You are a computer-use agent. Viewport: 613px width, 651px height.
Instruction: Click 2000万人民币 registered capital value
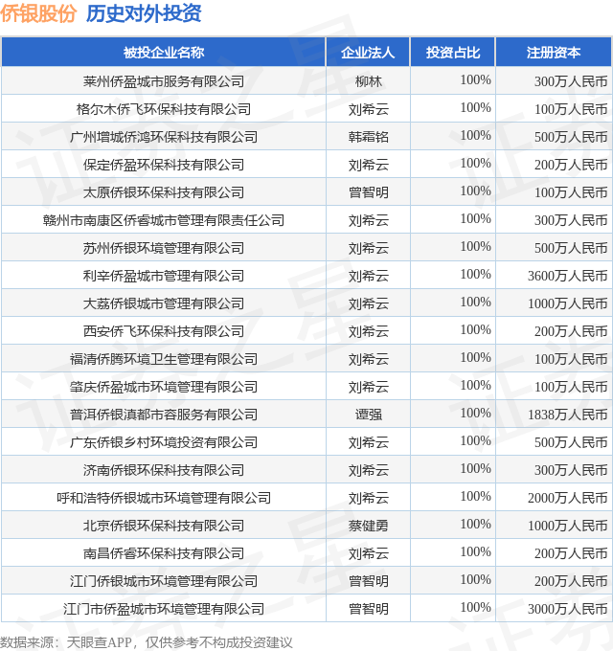click(567, 498)
